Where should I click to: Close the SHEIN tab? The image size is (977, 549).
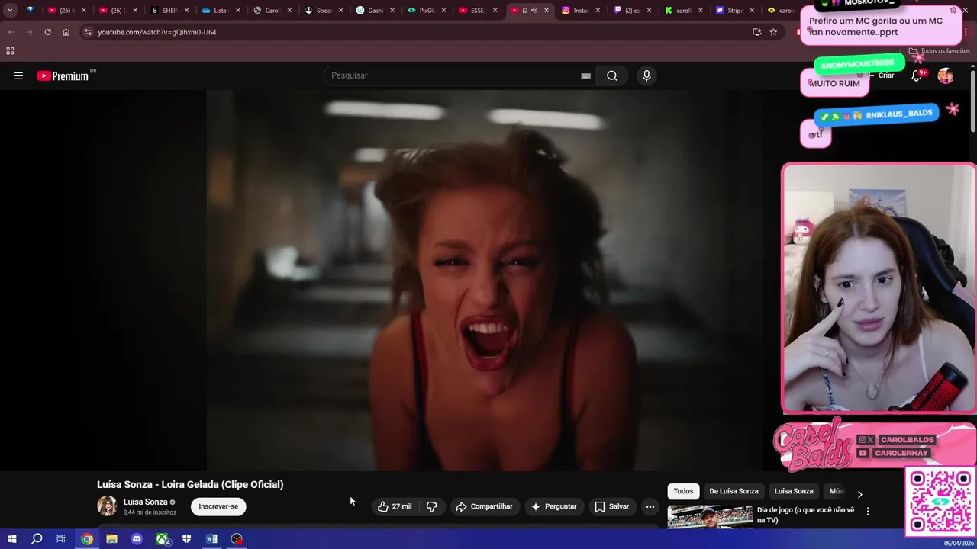coord(186,11)
